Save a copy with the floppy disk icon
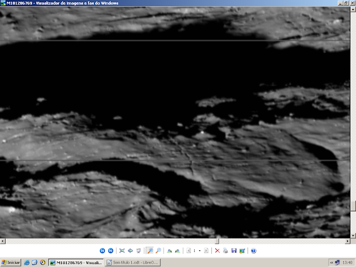This screenshot has height=267, width=356. click(x=234, y=251)
